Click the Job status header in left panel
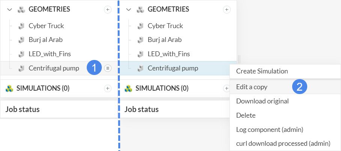The image size is (341, 151). (x=23, y=109)
